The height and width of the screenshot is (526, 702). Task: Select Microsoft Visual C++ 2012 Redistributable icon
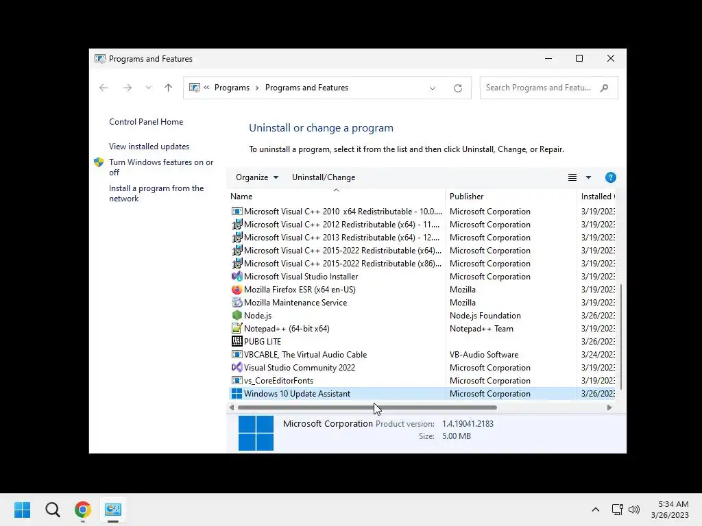(x=237, y=224)
